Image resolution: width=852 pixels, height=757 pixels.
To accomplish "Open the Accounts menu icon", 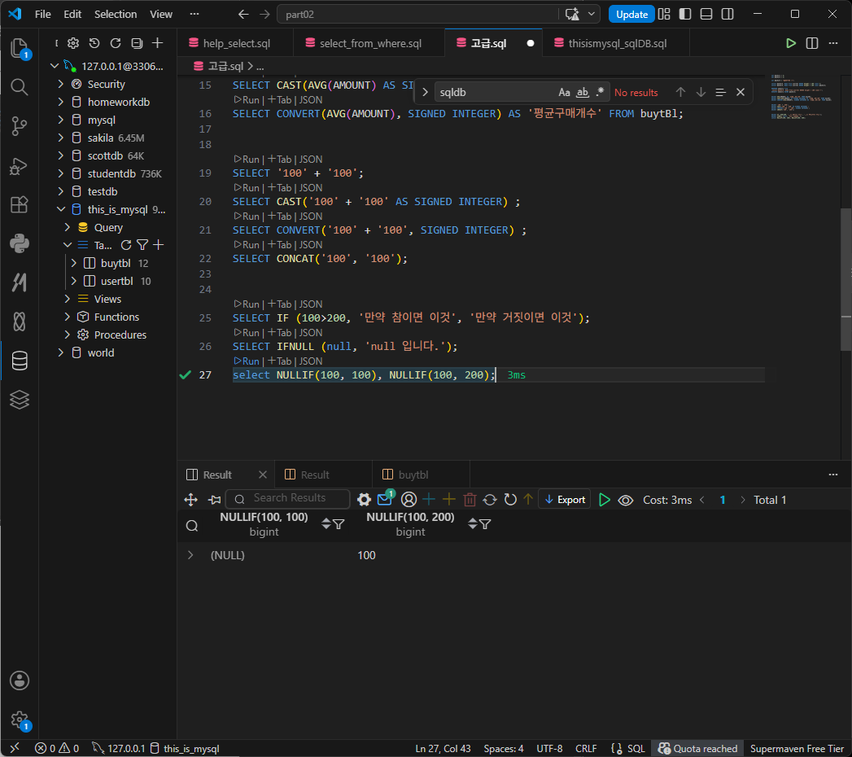I will (x=20, y=680).
